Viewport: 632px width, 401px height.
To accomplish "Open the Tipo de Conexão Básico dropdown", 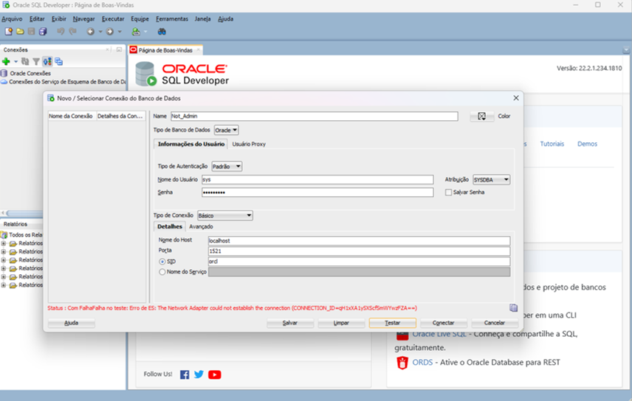I will coord(225,215).
